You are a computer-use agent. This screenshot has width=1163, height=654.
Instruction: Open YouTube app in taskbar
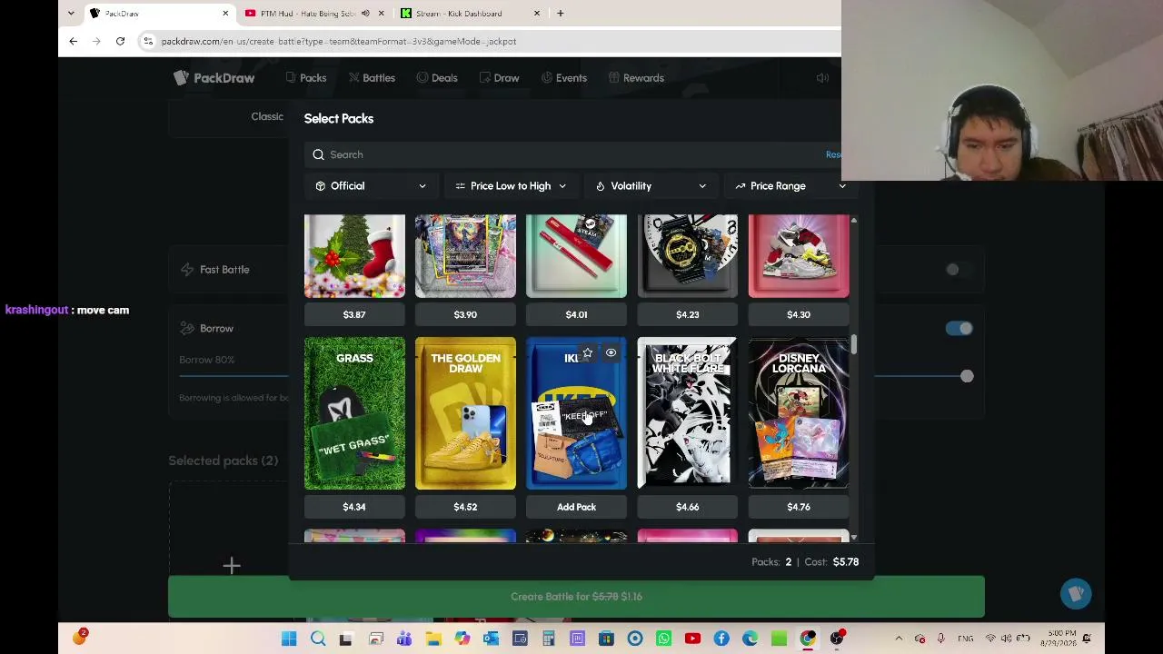click(692, 639)
